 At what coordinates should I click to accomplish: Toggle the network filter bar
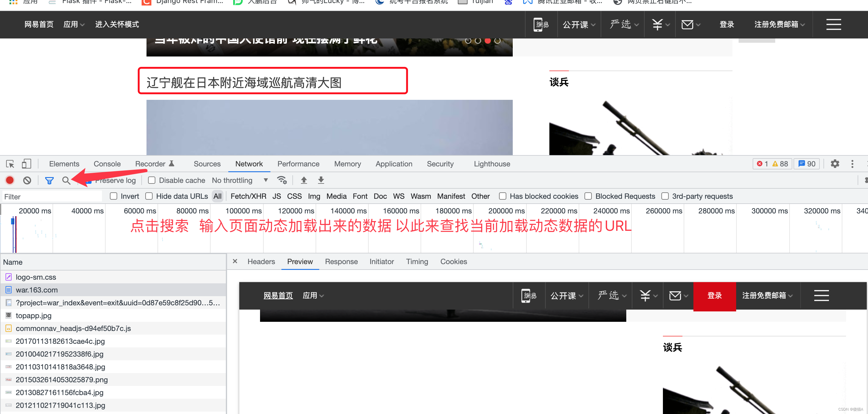(49, 180)
